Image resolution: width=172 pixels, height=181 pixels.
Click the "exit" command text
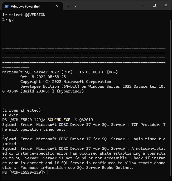14,115
